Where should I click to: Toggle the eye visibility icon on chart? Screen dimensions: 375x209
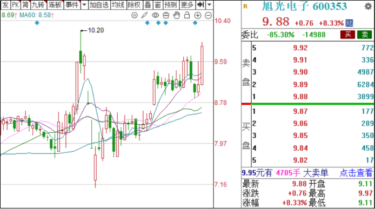coord(155,16)
